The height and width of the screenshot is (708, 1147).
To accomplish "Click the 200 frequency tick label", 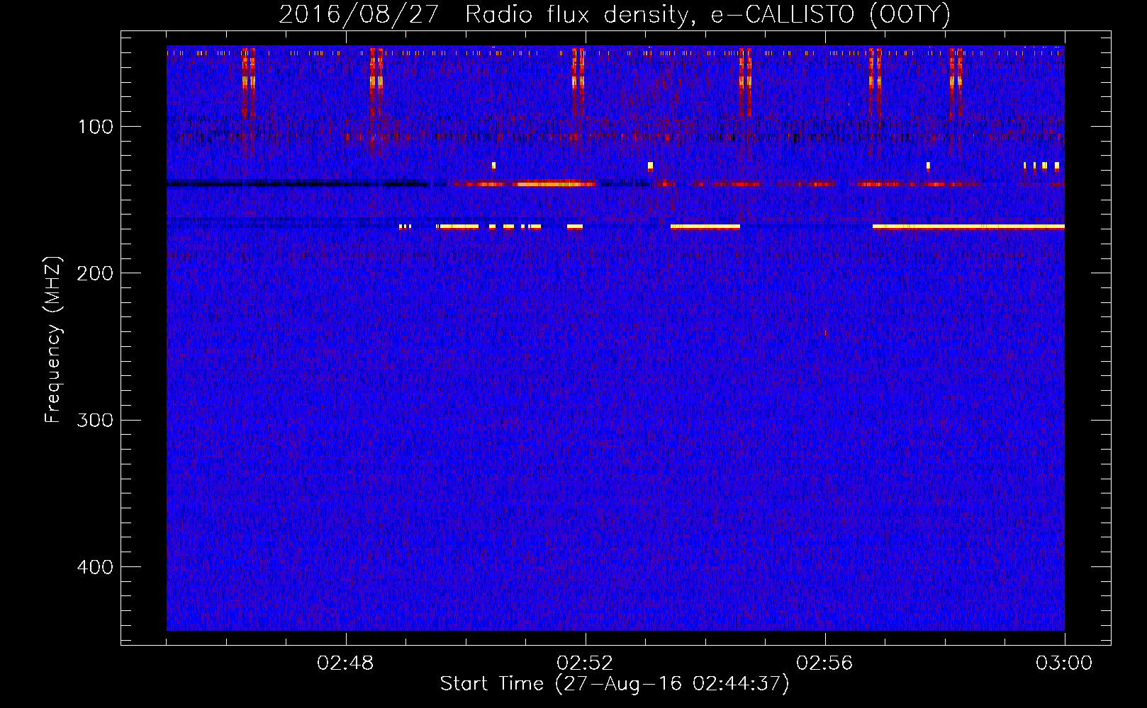I will [x=95, y=273].
